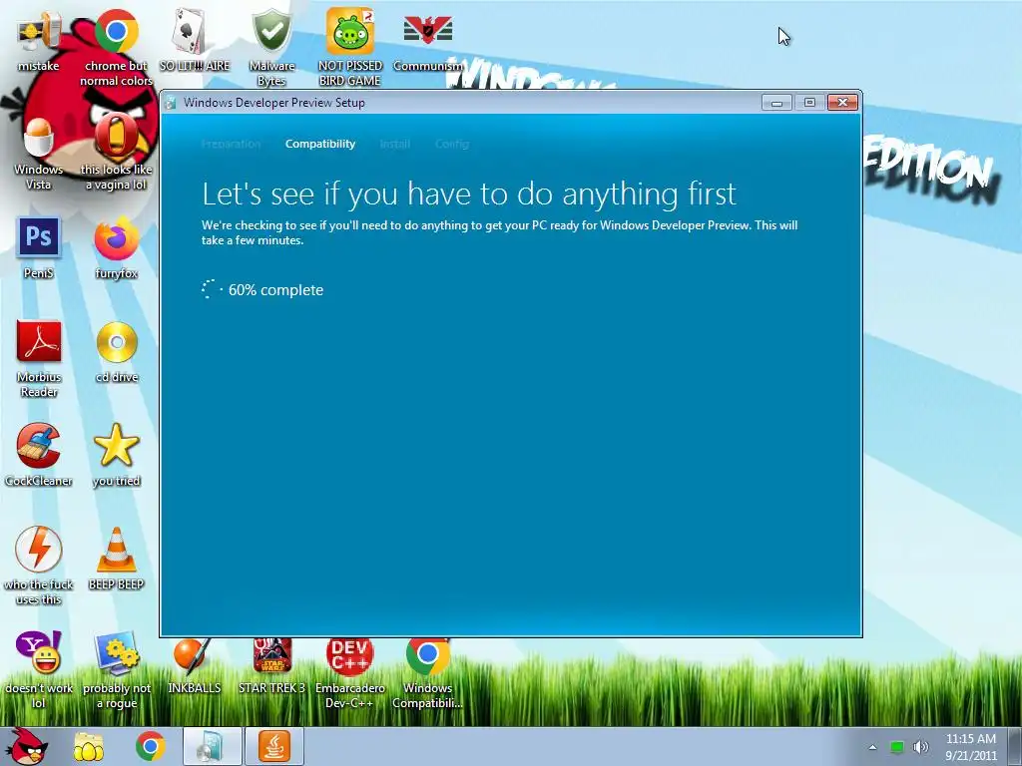Launch the furryfox Firefox icon
This screenshot has height=766, width=1022.
click(x=116, y=248)
